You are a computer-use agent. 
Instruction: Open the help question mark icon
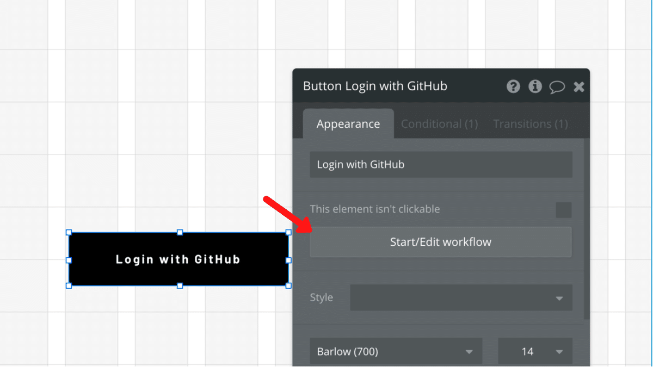click(x=513, y=86)
